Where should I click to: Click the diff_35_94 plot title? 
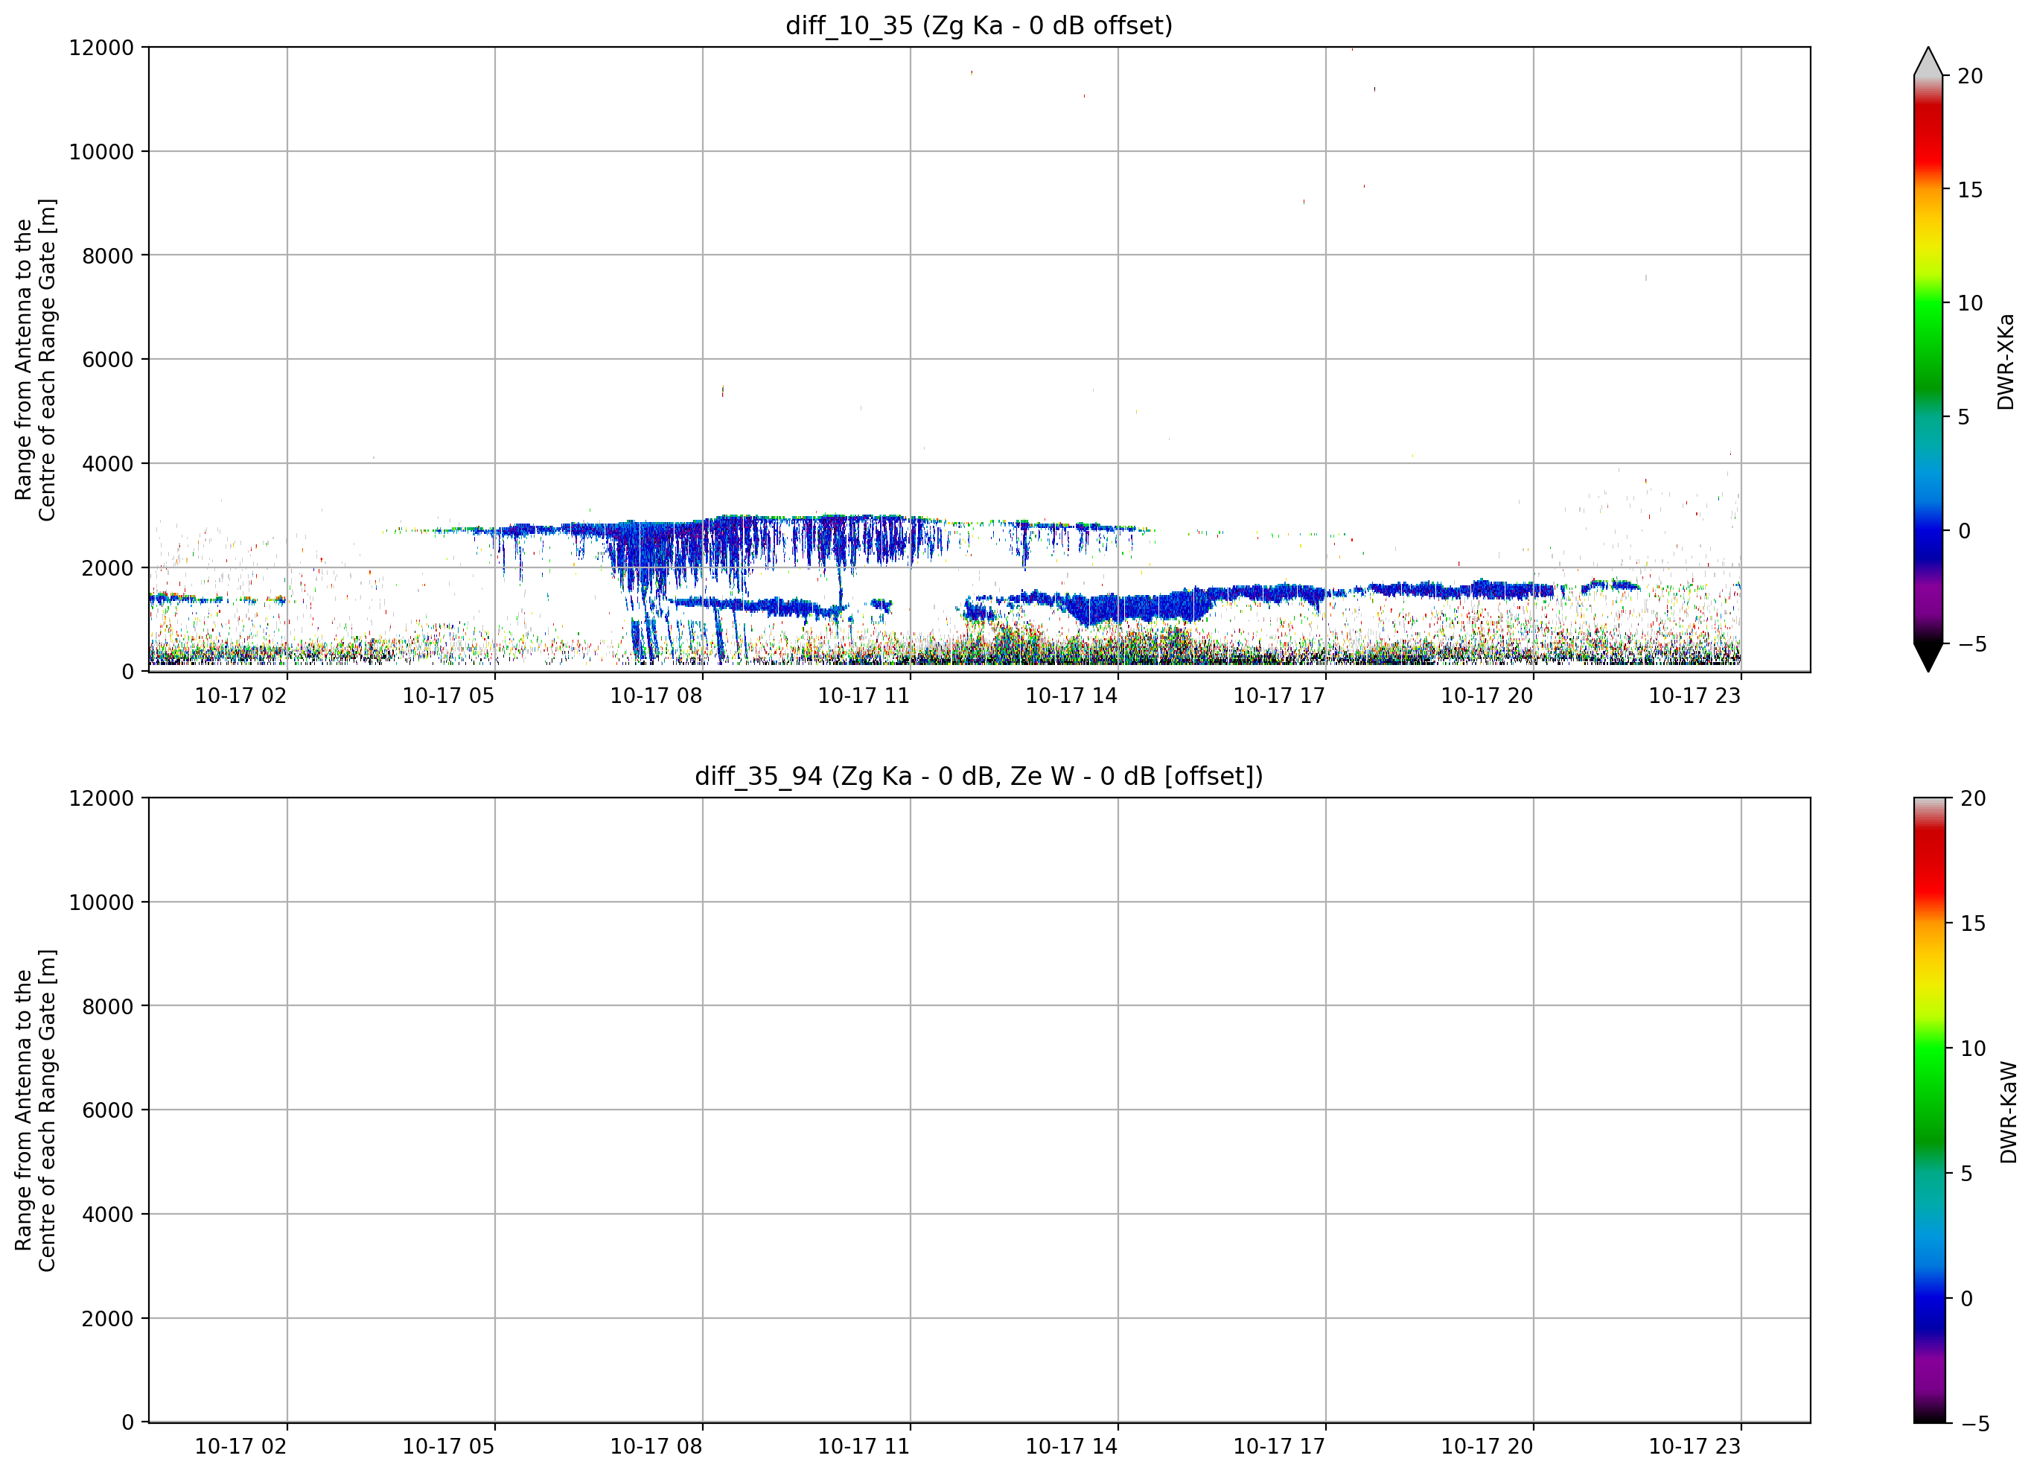tap(978, 776)
